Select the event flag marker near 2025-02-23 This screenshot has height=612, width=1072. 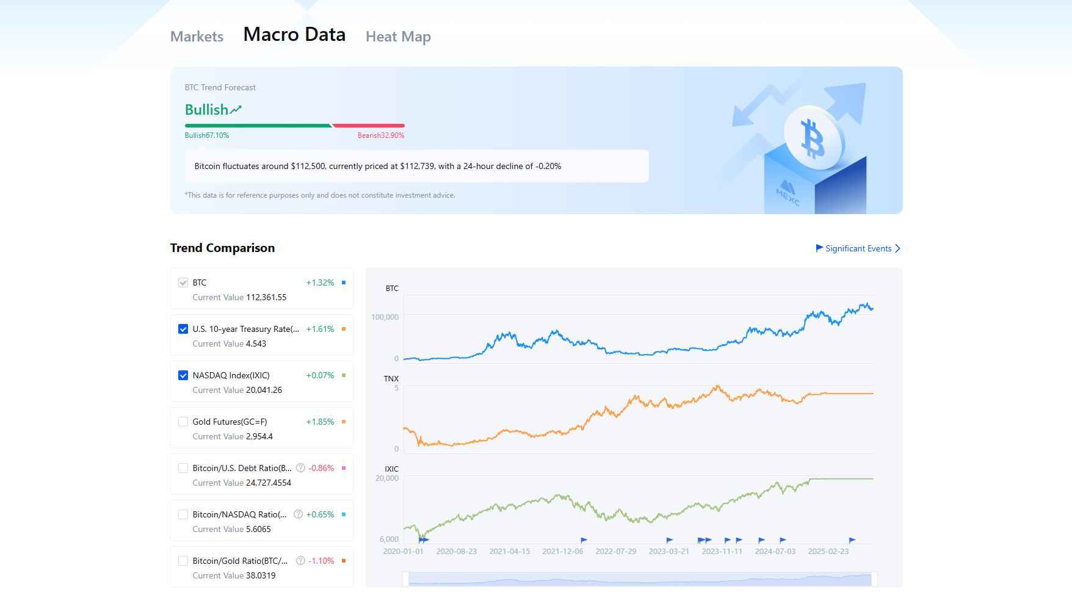click(x=851, y=540)
